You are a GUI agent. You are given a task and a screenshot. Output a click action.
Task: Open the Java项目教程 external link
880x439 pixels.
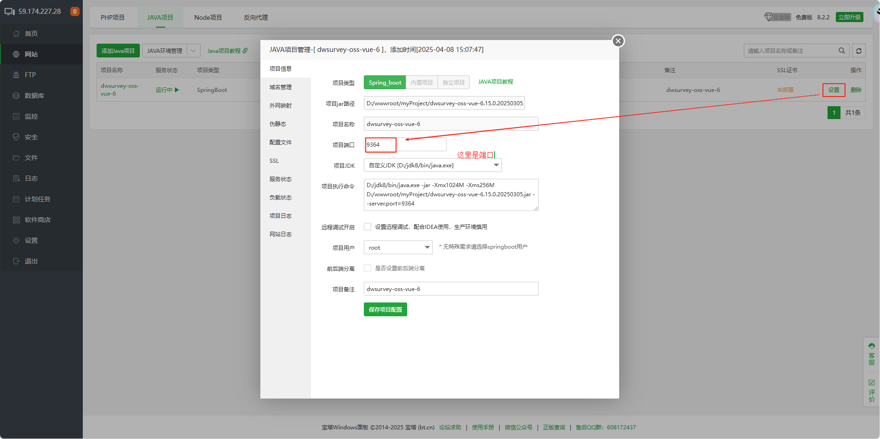[227, 51]
